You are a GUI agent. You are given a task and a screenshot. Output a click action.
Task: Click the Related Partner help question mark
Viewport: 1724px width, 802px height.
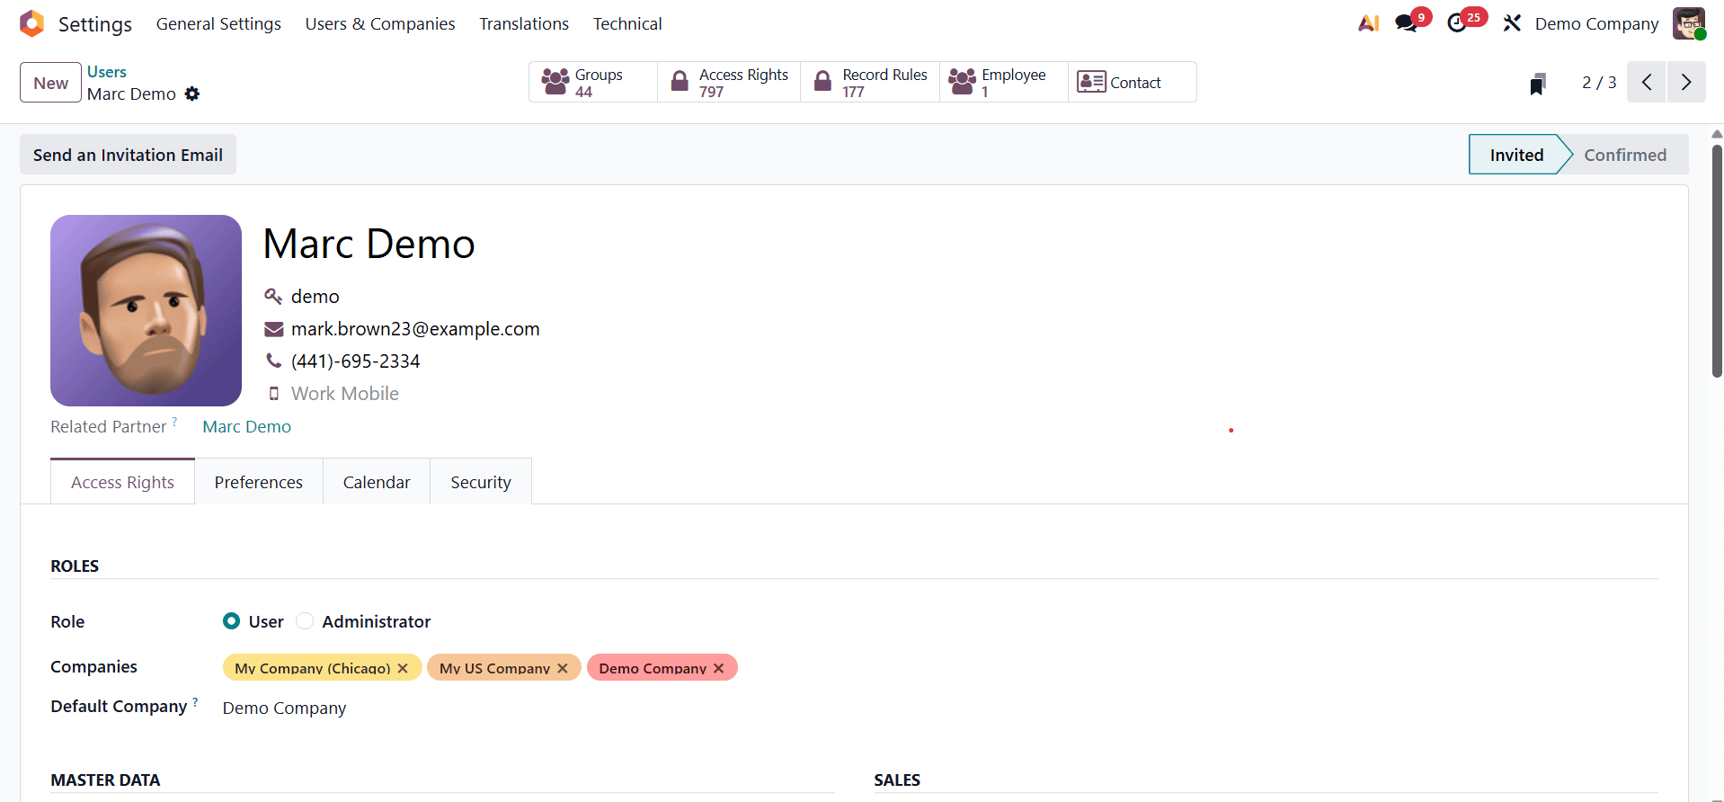174,421
